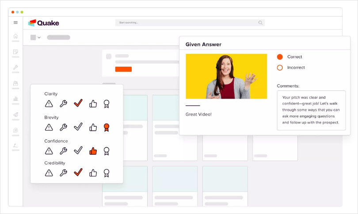This screenshot has width=358, height=214.
Task: Expand the dropdown chevron beside gray square
Action: [x=39, y=38]
